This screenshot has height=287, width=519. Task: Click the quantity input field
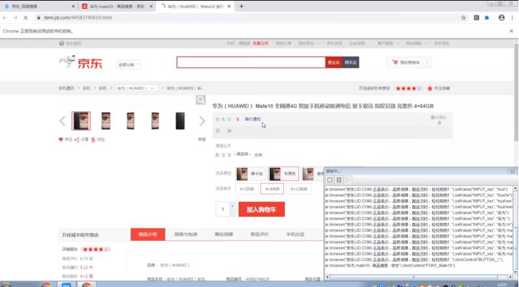pos(223,210)
